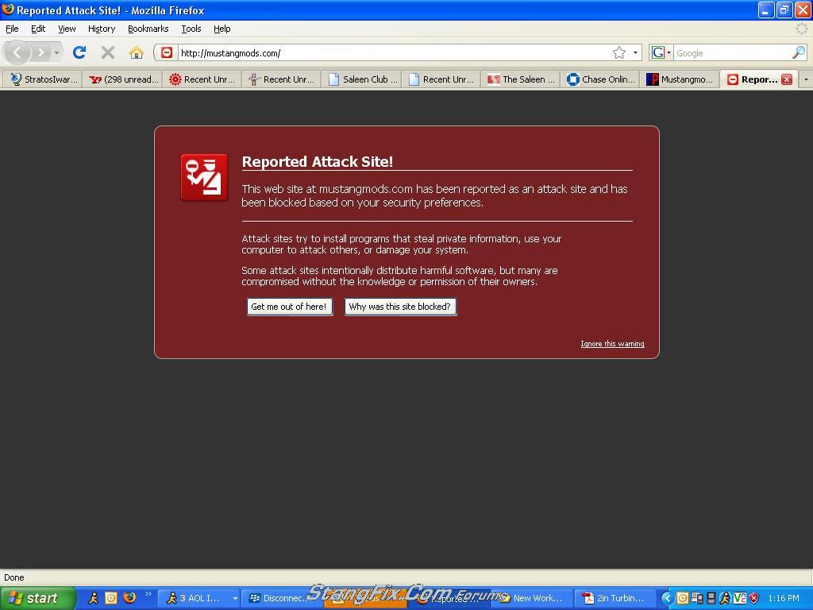Open the Edit menu
This screenshot has height=610, width=813.
(38, 29)
